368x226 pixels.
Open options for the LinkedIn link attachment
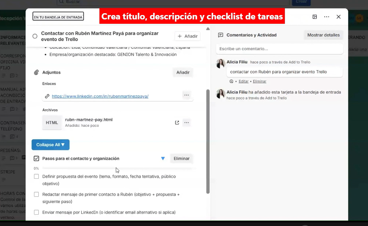coord(187,95)
